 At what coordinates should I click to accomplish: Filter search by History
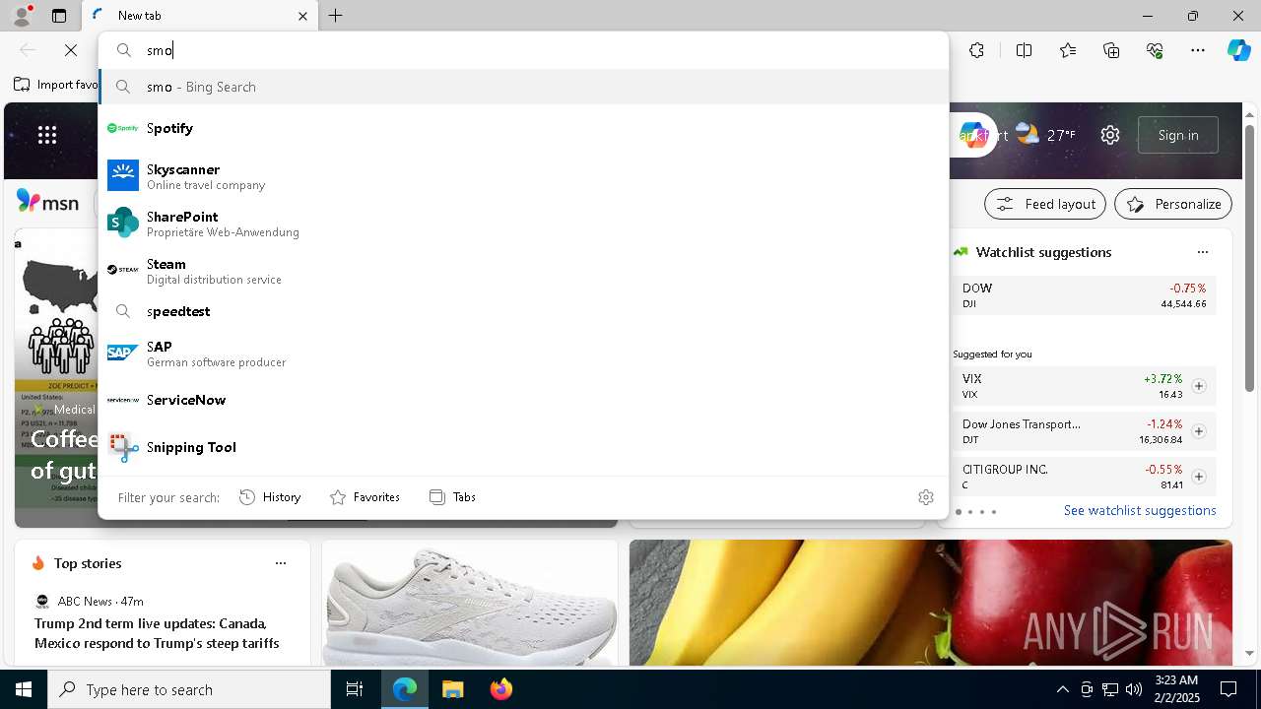pos(270,497)
